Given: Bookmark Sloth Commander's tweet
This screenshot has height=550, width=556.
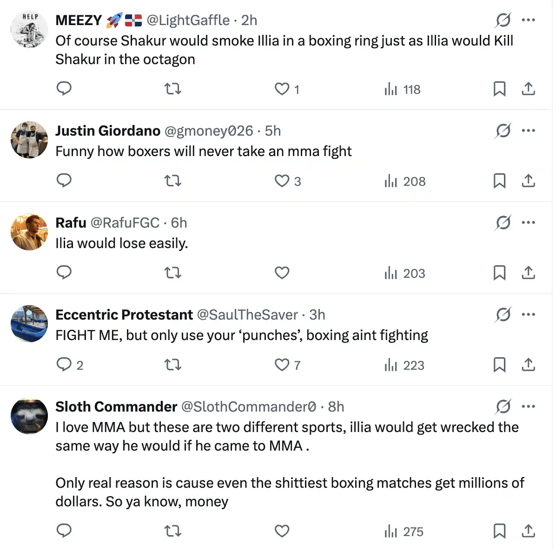Looking at the screenshot, I should tap(499, 530).
